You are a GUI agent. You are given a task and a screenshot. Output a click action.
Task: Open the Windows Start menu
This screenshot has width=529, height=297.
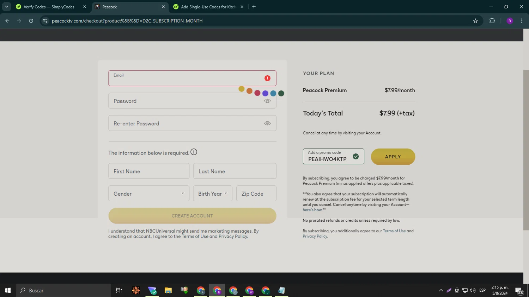pos(8,290)
